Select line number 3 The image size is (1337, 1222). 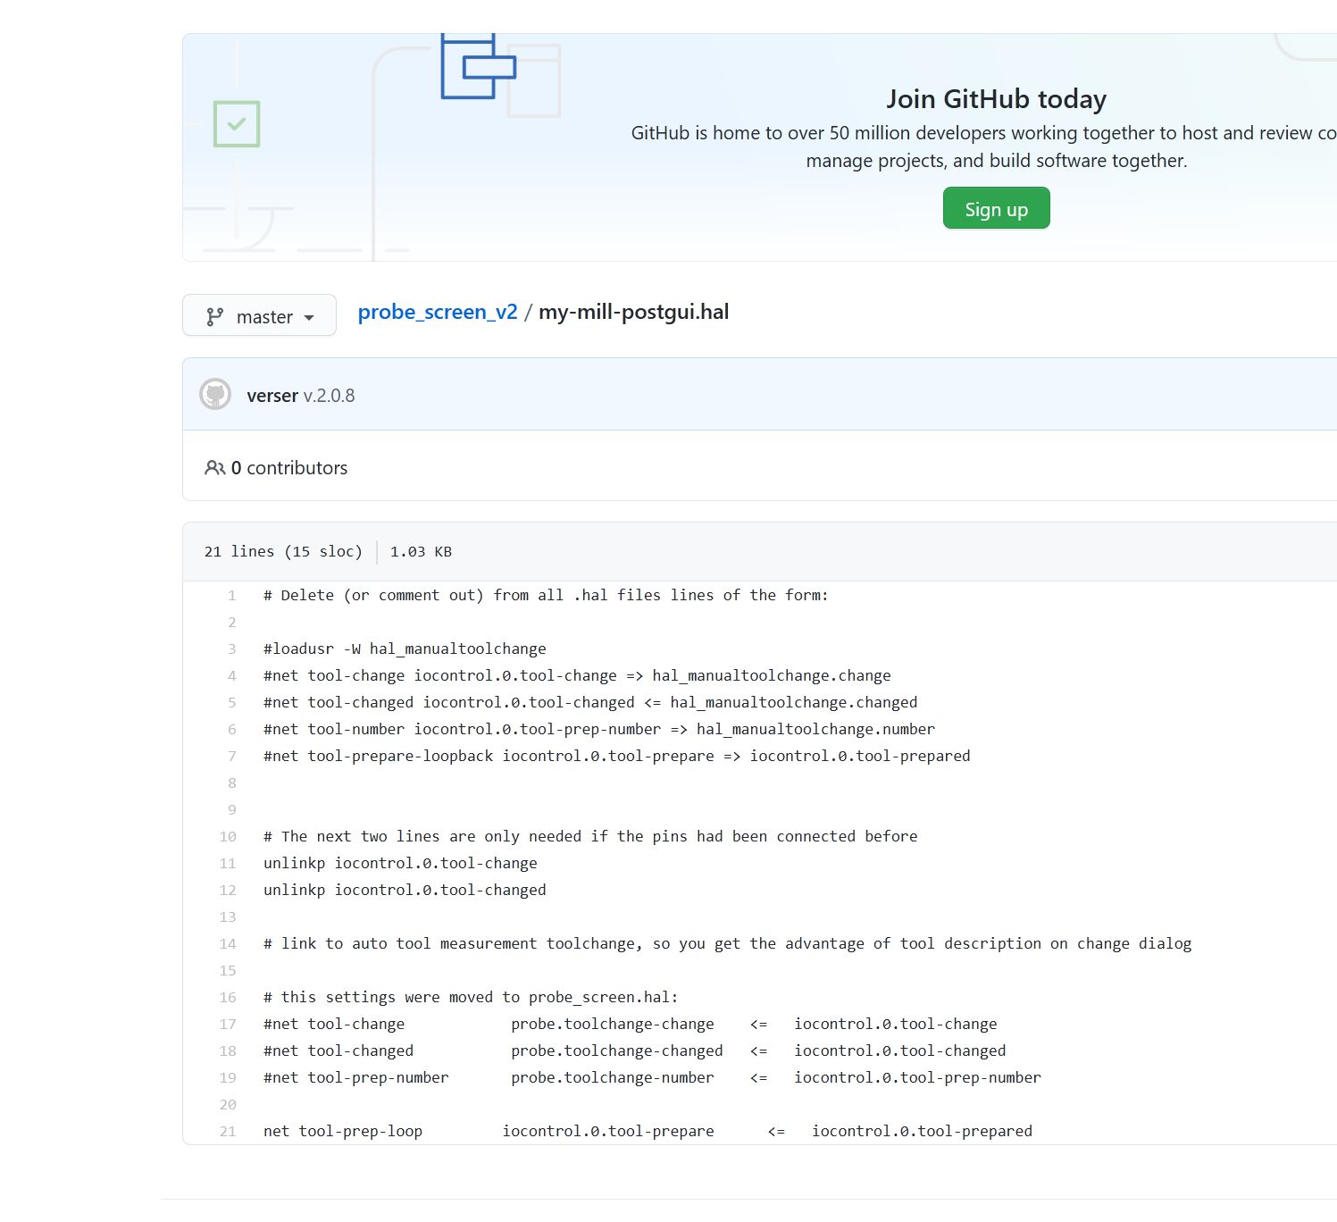[231, 649]
